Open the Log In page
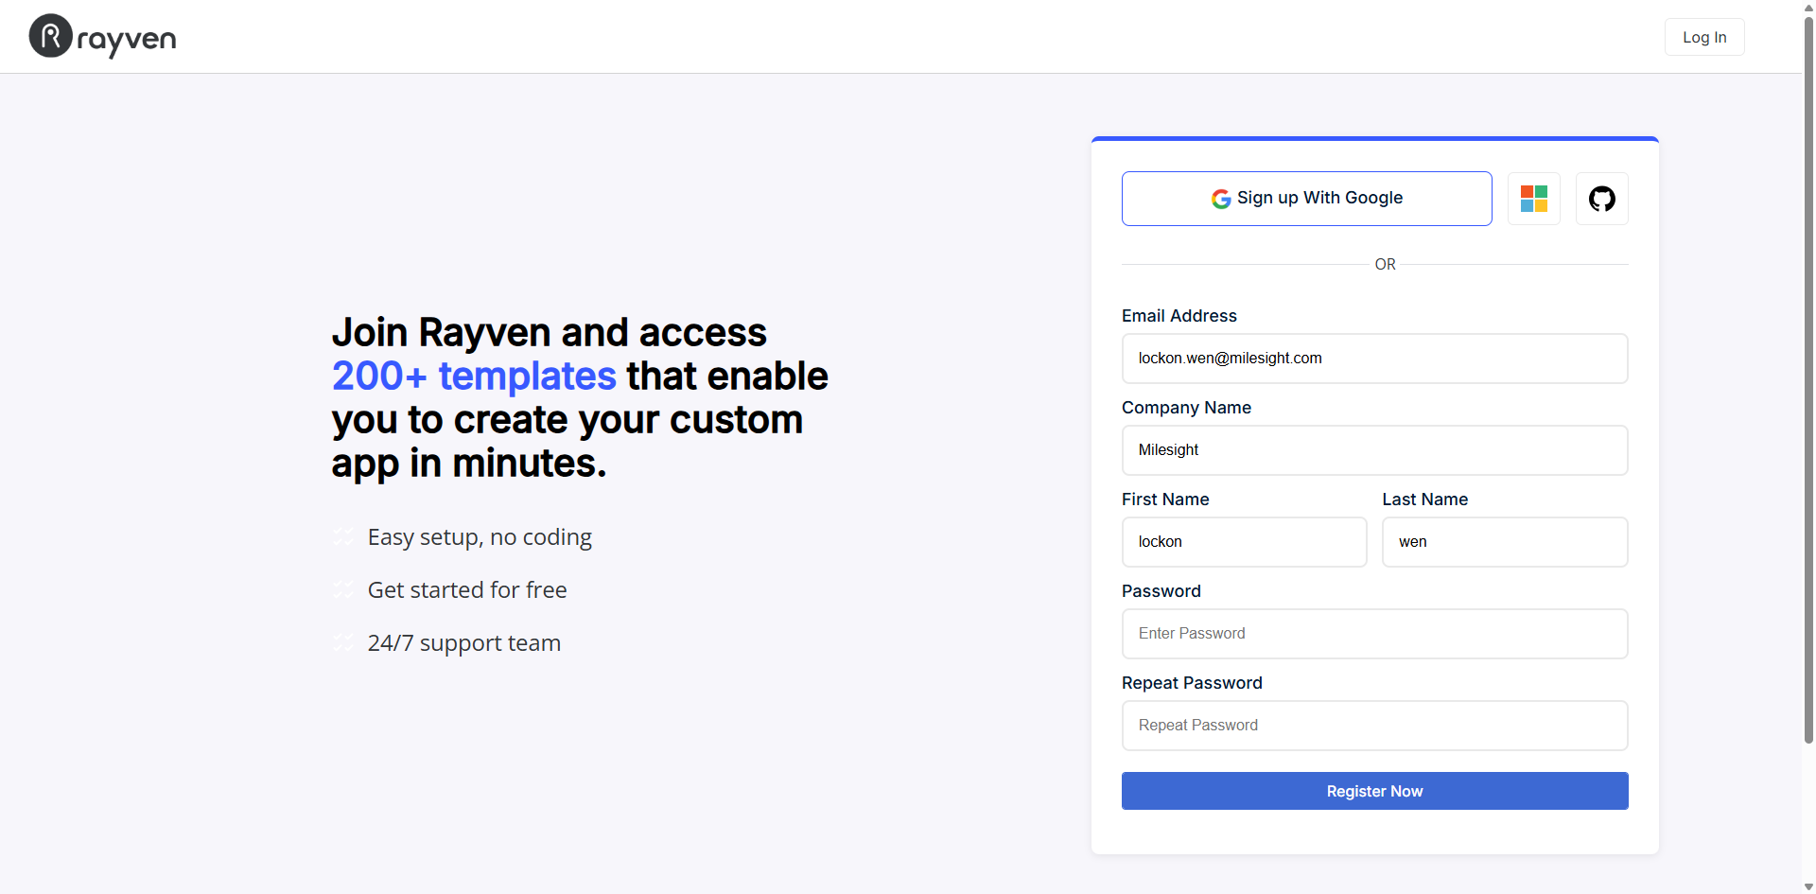This screenshot has width=1816, height=894. point(1704,37)
